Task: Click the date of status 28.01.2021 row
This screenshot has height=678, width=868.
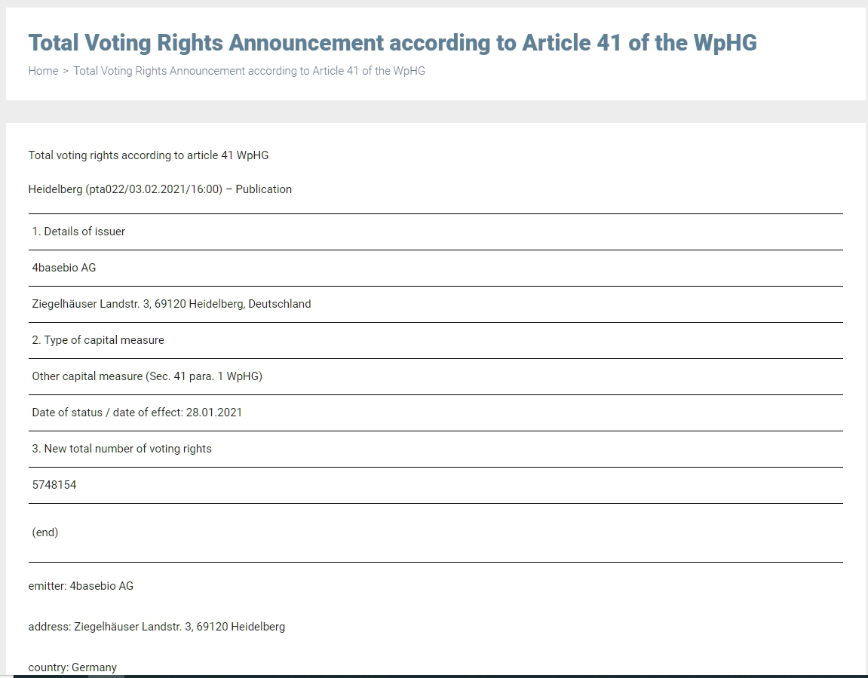Action: pyautogui.click(x=137, y=413)
